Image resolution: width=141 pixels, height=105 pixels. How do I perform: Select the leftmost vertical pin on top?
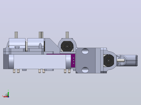point(16,35)
